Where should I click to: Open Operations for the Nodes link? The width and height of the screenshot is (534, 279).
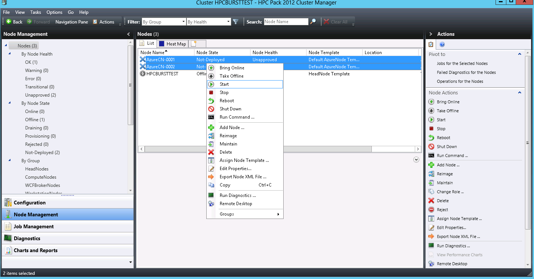pos(460,81)
